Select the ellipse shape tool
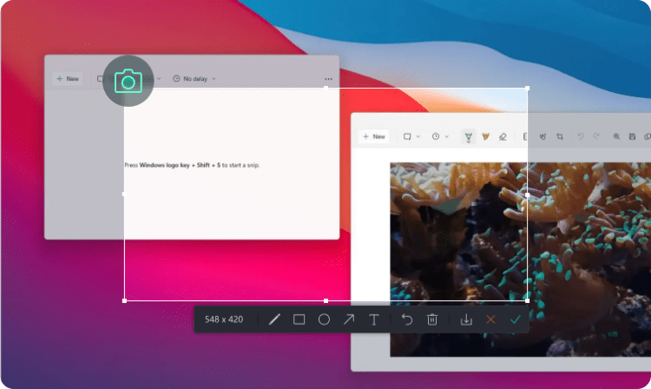This screenshot has width=651, height=389. [324, 320]
